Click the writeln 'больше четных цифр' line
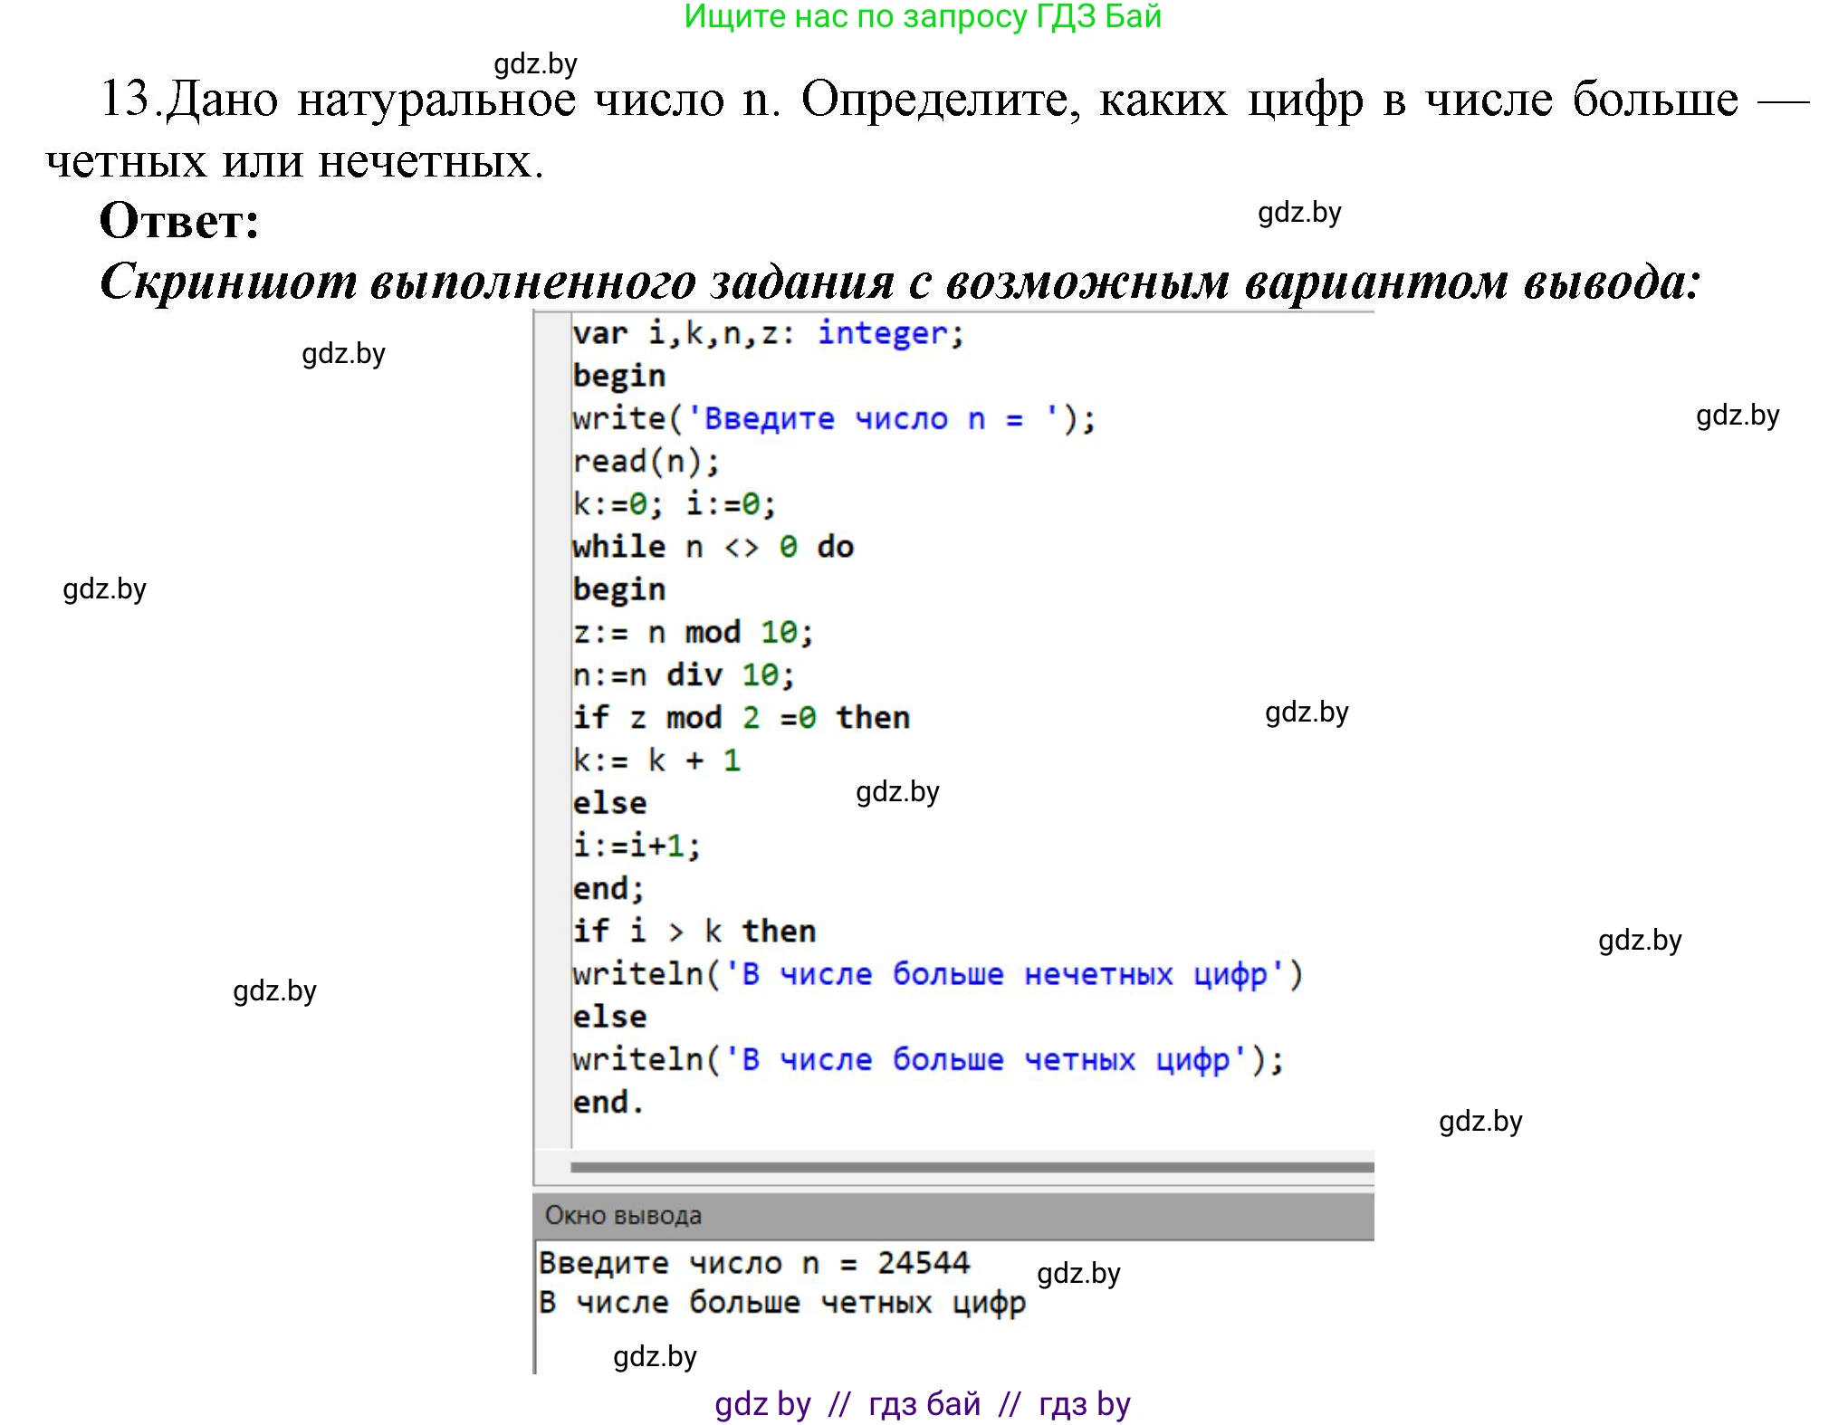The width and height of the screenshot is (1848, 1425). click(x=928, y=1059)
